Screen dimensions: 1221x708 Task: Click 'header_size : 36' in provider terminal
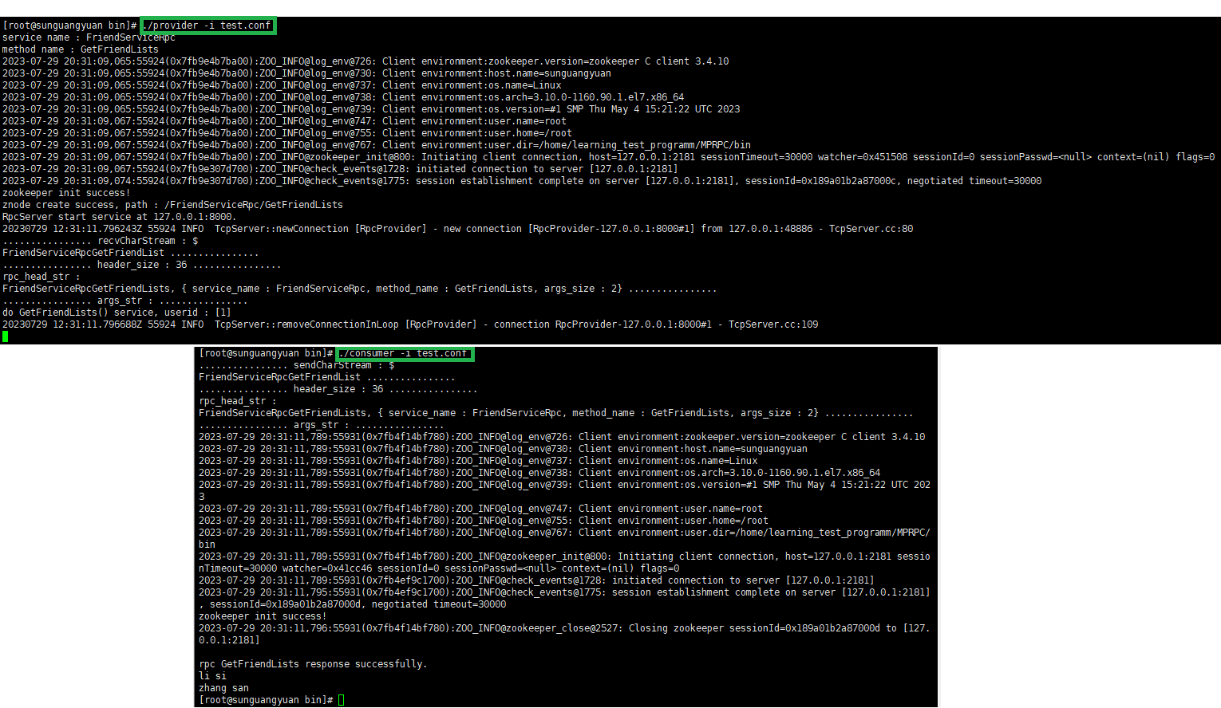pos(141,265)
